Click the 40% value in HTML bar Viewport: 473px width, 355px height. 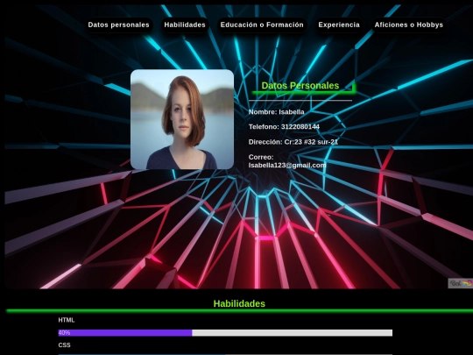64,333
